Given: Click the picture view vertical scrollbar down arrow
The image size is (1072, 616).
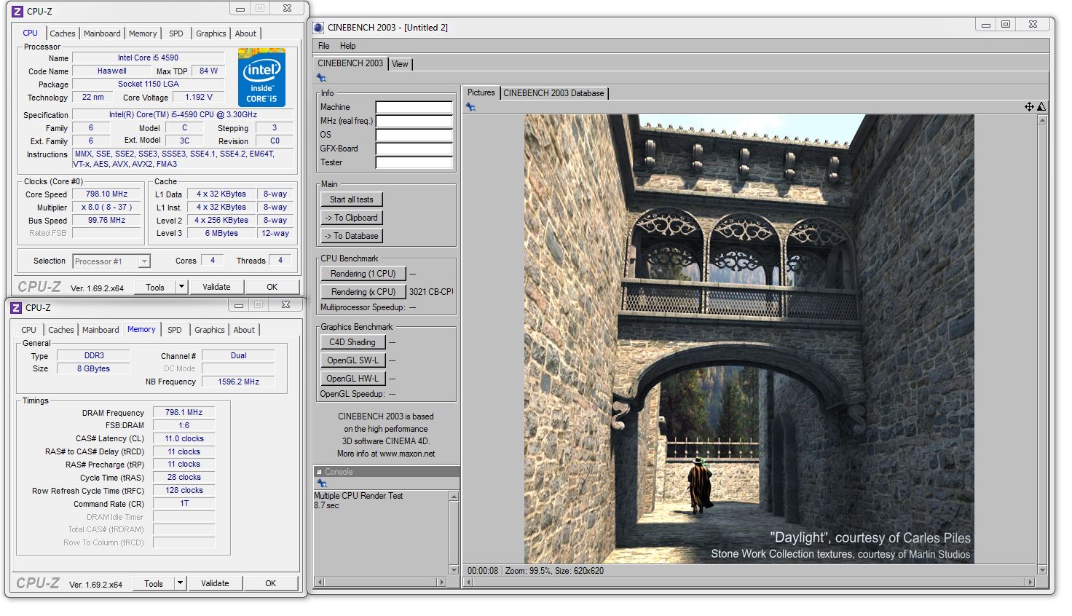Looking at the screenshot, I should 1041,569.
